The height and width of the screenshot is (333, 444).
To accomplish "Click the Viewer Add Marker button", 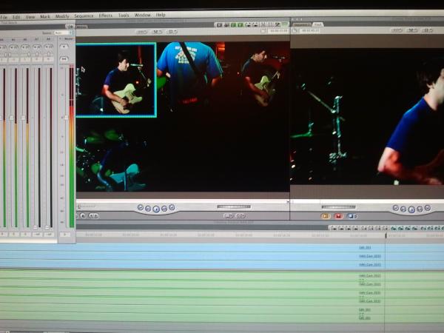I will [83, 216].
